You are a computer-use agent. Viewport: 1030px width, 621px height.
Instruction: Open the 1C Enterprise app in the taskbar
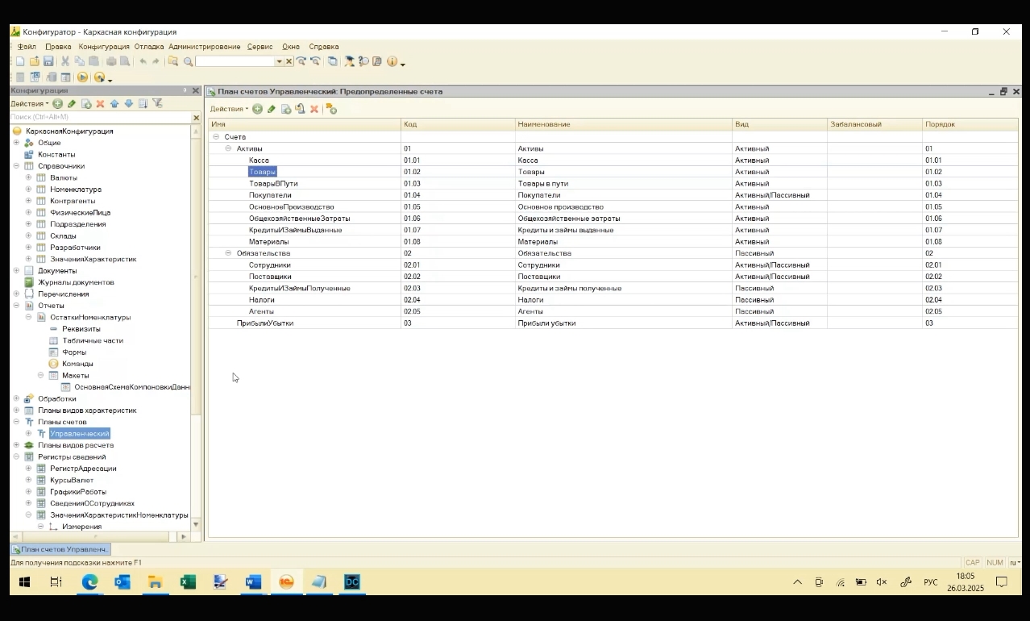(286, 582)
